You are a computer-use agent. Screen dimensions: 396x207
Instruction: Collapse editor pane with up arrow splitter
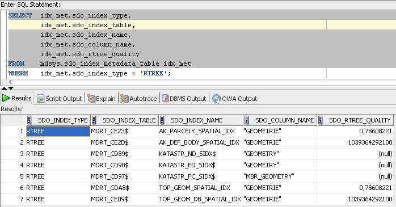[x=4, y=88]
